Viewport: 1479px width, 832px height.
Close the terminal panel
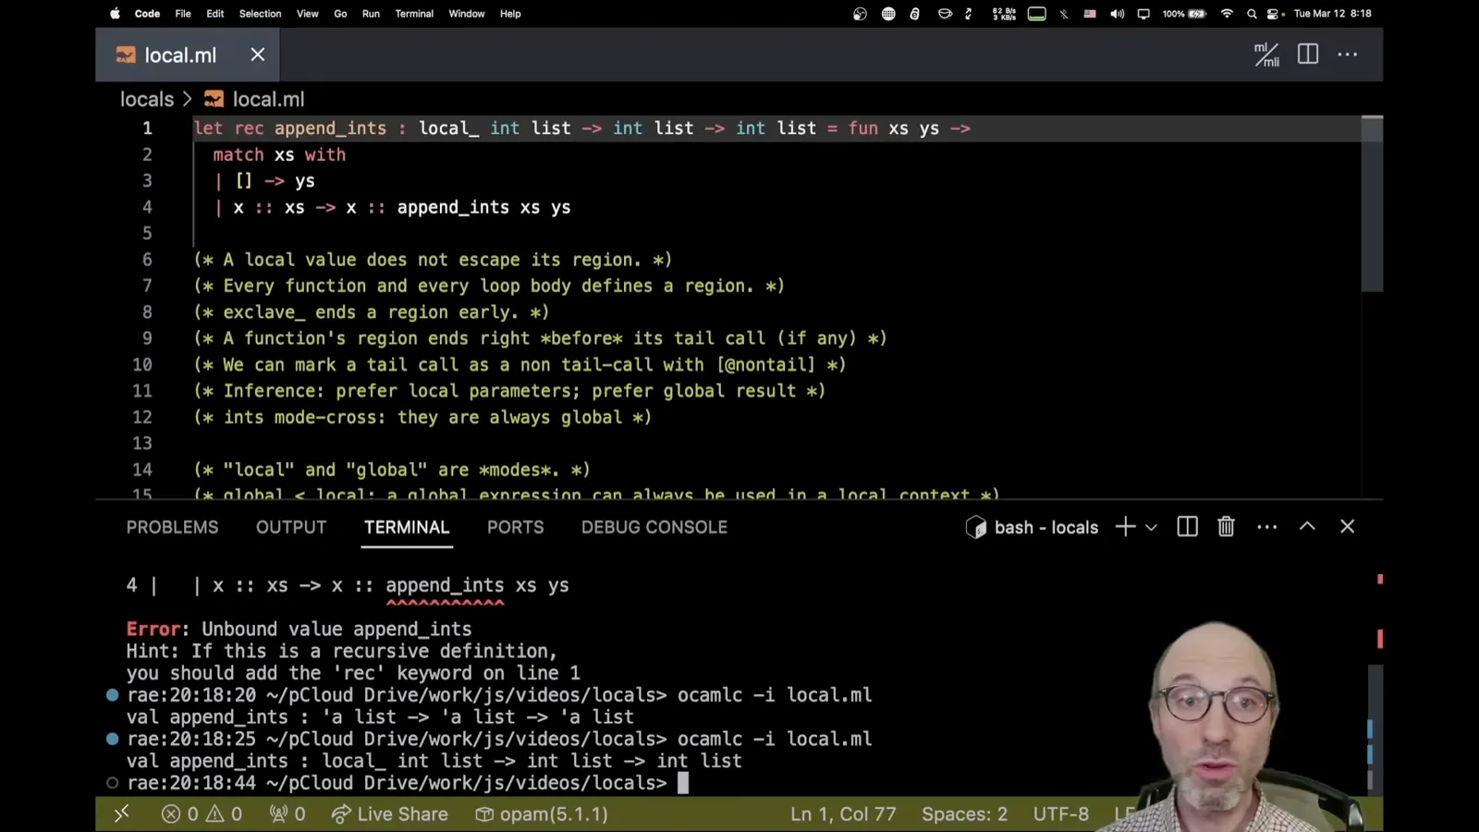[x=1347, y=526]
